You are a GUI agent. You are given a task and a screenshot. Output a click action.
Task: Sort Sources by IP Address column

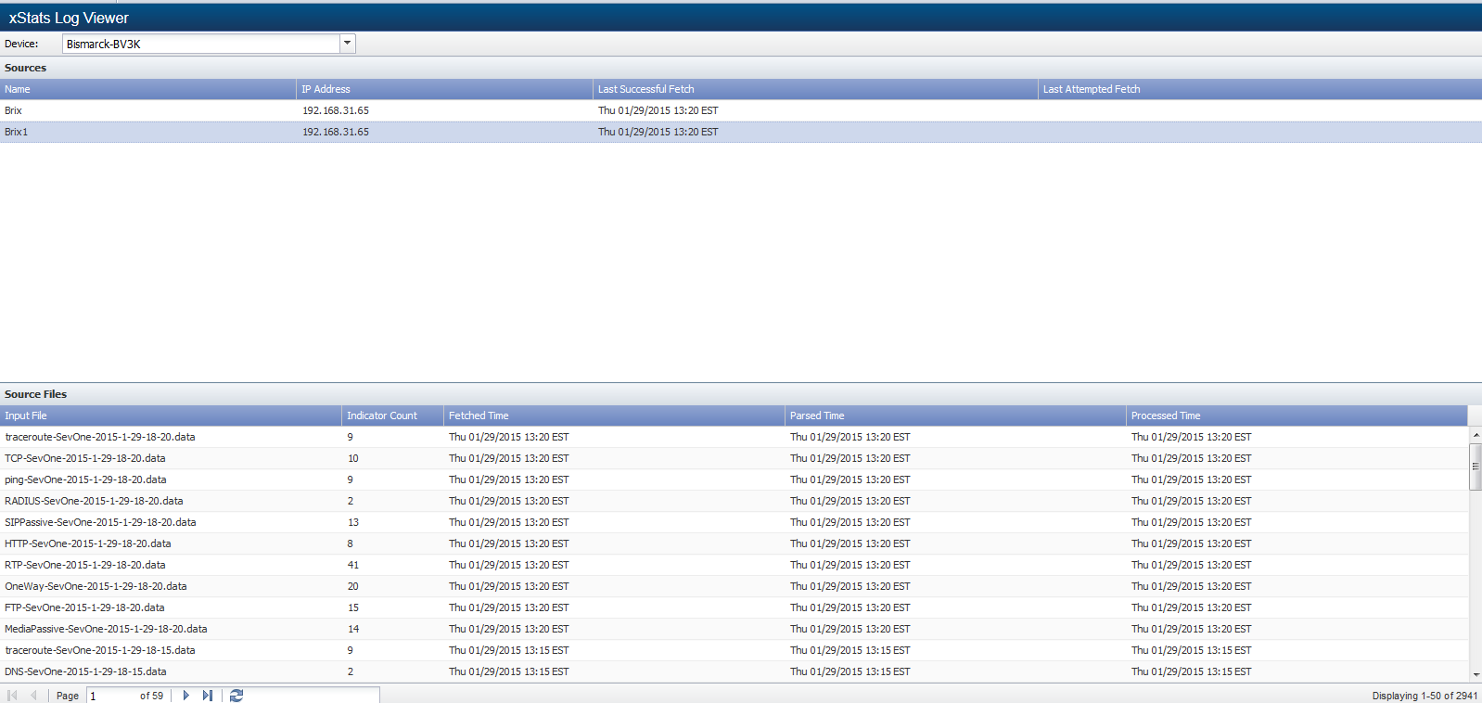coord(445,89)
